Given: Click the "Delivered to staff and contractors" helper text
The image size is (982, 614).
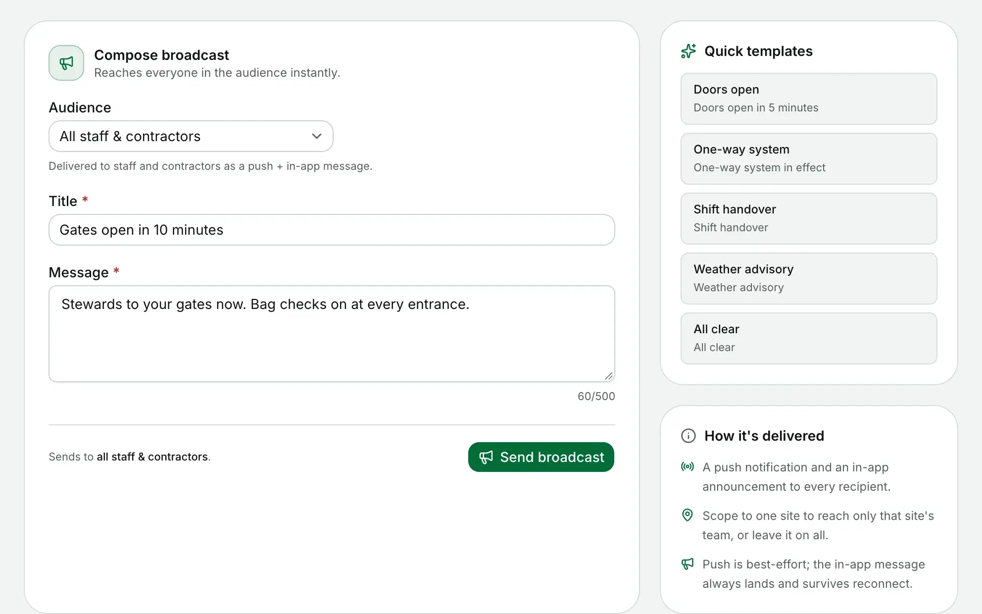Looking at the screenshot, I should [x=210, y=166].
